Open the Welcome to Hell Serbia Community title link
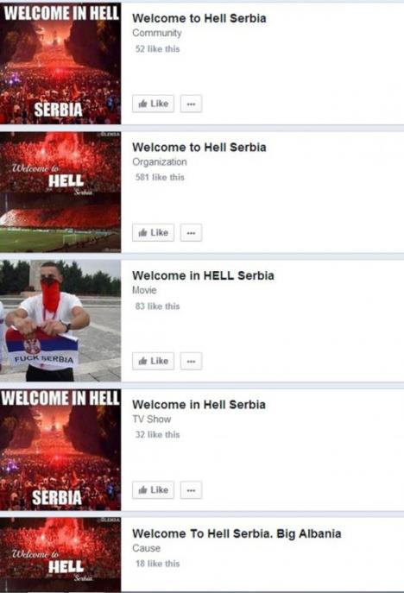The image size is (404, 593). tap(199, 18)
